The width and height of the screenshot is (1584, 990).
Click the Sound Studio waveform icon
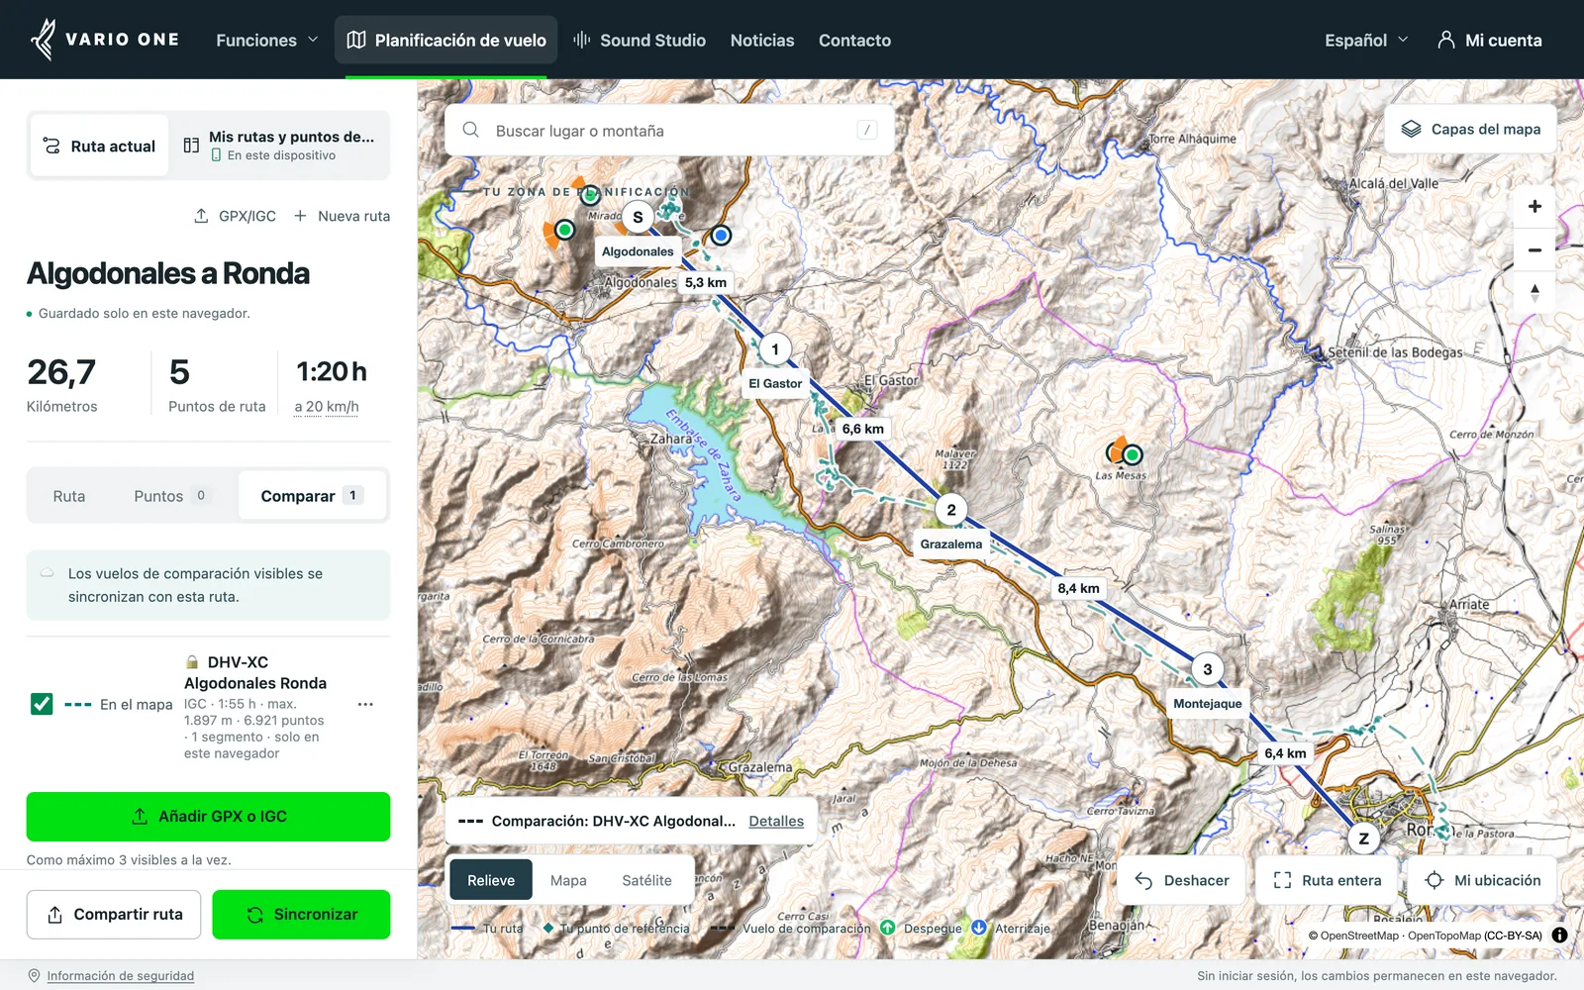(582, 40)
